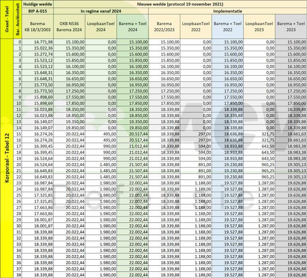Image resolution: width=307 pixels, height=278 pixels.
Task: Select '990,00' in anciënniteit row 18
Action: click(110, 152)
